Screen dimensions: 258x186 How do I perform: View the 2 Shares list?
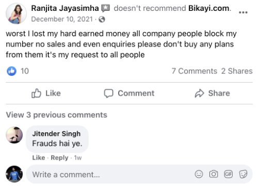coord(237,71)
